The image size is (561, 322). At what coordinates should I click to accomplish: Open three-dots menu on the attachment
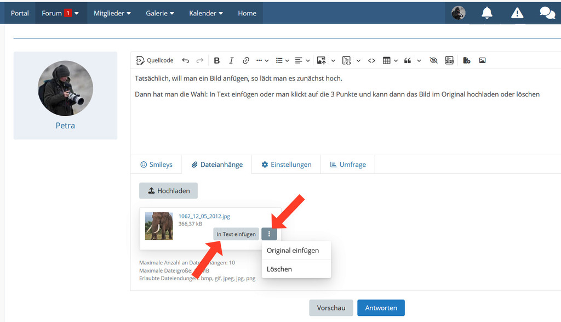pyautogui.click(x=269, y=234)
